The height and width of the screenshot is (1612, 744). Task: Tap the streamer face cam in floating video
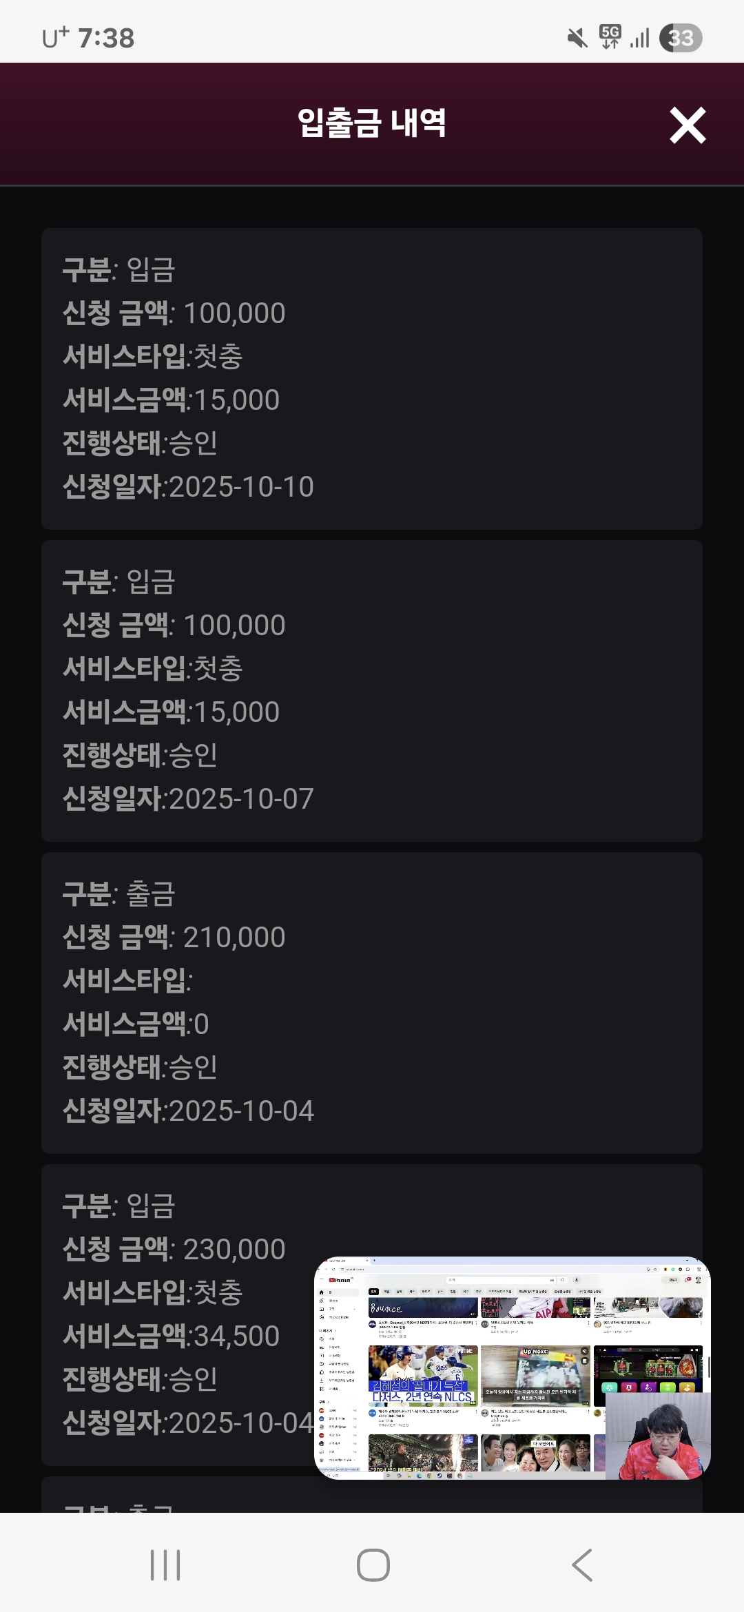pyautogui.click(x=657, y=1436)
